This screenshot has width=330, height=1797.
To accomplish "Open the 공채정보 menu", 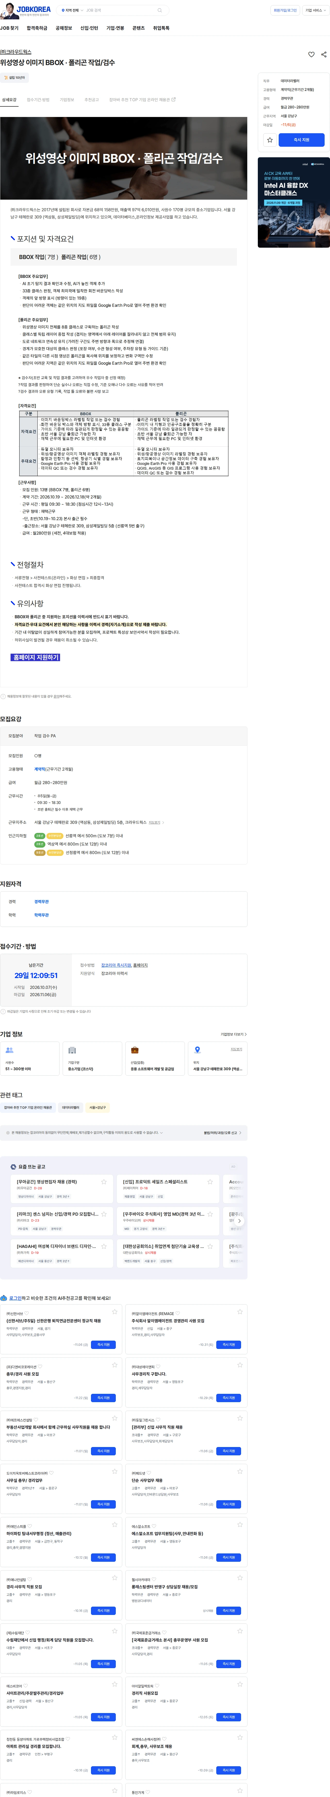I will 63,29.
